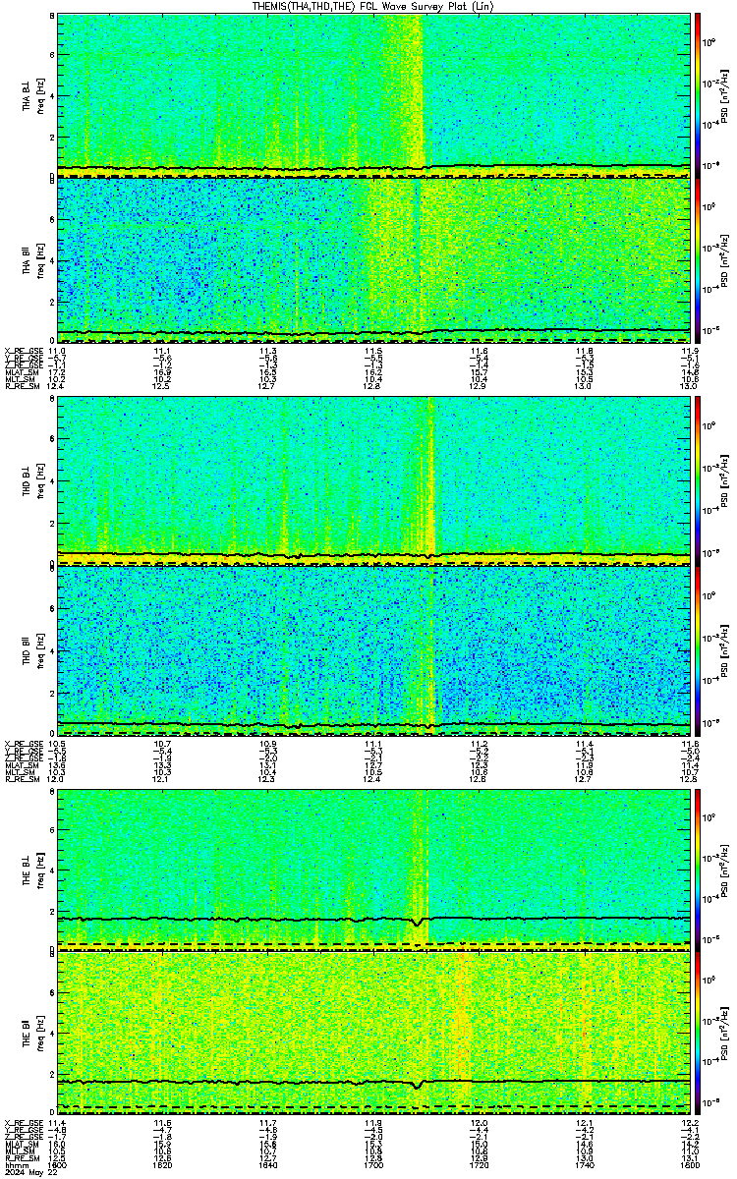Image resolution: width=737 pixels, height=1179 pixels.
Task: Click the 1640 time tick label
Action: [x=268, y=1164]
